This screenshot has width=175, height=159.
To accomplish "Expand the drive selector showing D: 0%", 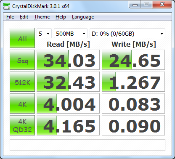I will tap(127, 34).
